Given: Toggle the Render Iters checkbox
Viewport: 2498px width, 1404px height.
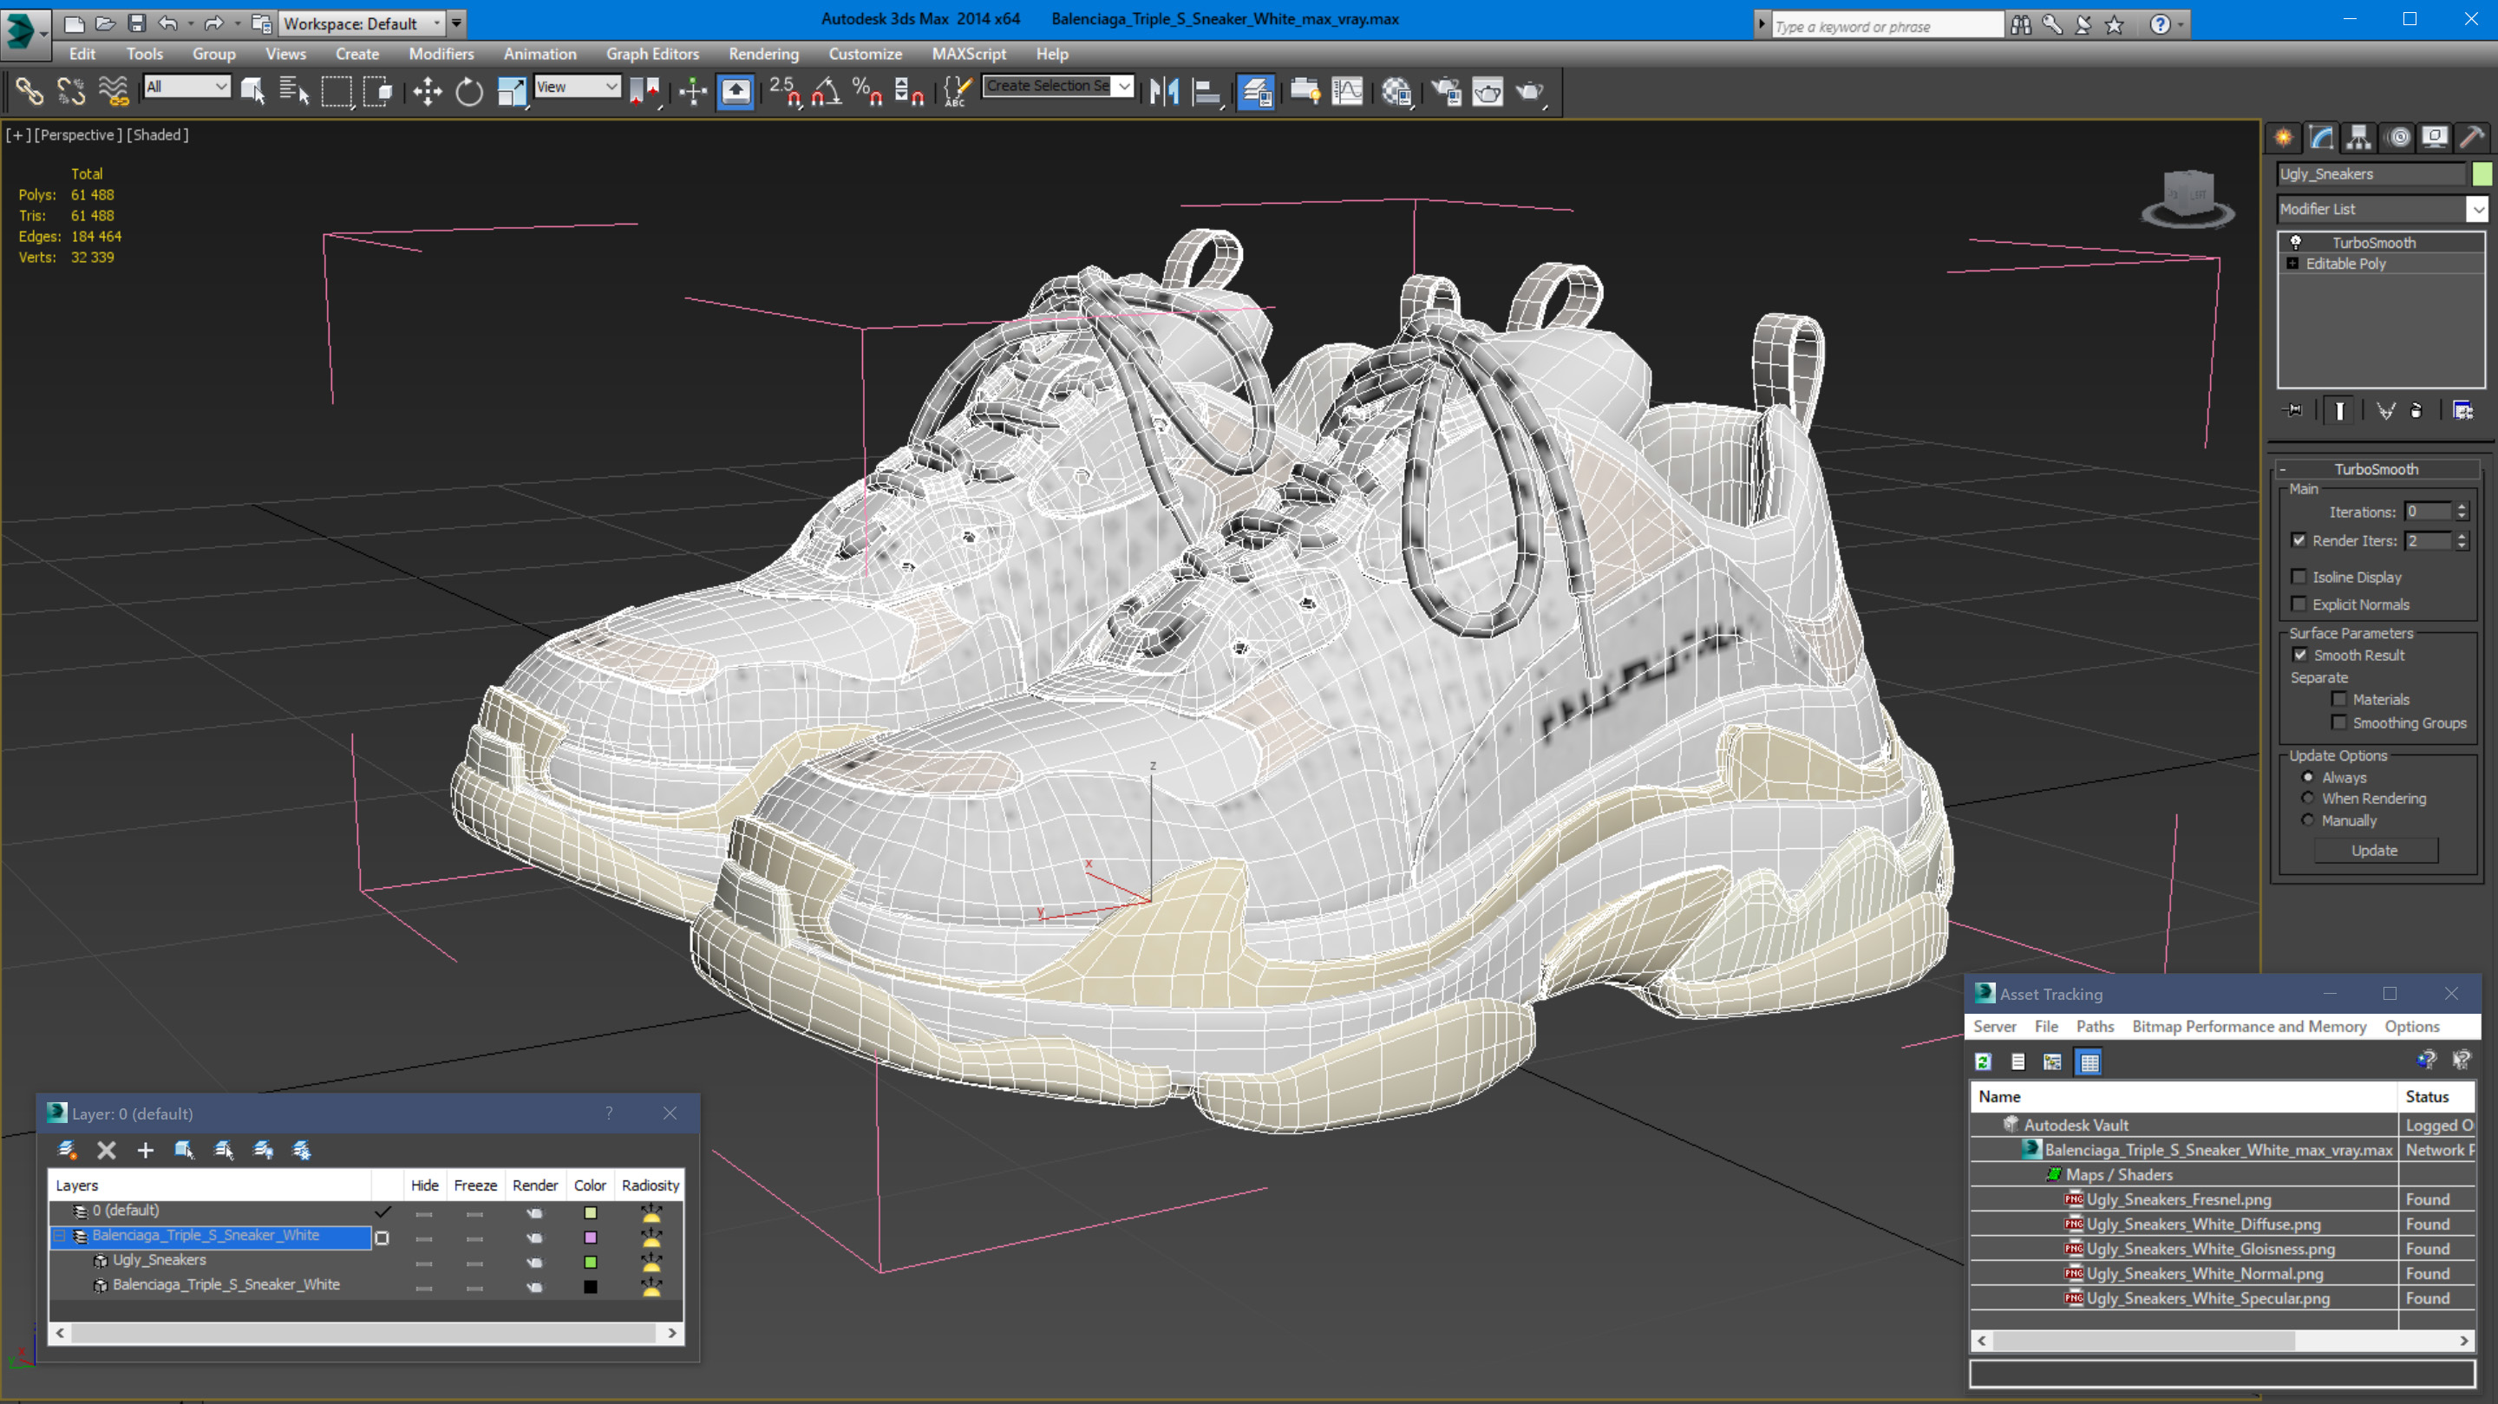Looking at the screenshot, I should [2299, 540].
